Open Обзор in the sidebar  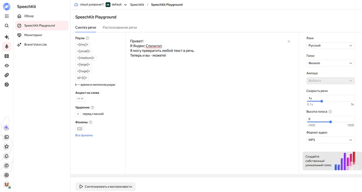click(x=42, y=16)
